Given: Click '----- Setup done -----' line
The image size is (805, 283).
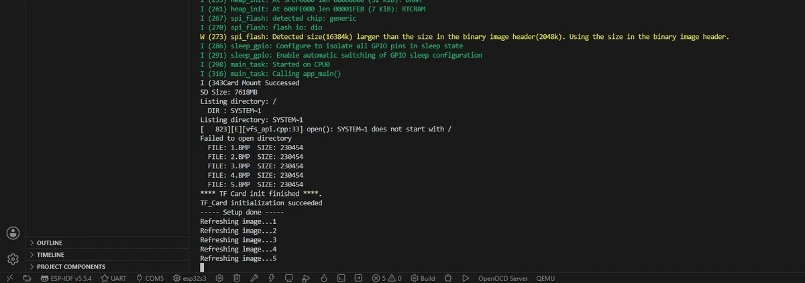Looking at the screenshot, I should (242, 212).
